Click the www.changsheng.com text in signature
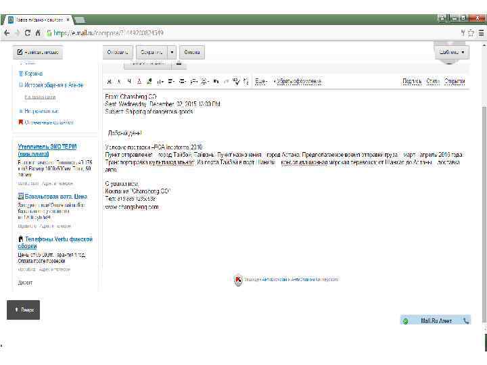The image size is (487, 365). [132, 207]
